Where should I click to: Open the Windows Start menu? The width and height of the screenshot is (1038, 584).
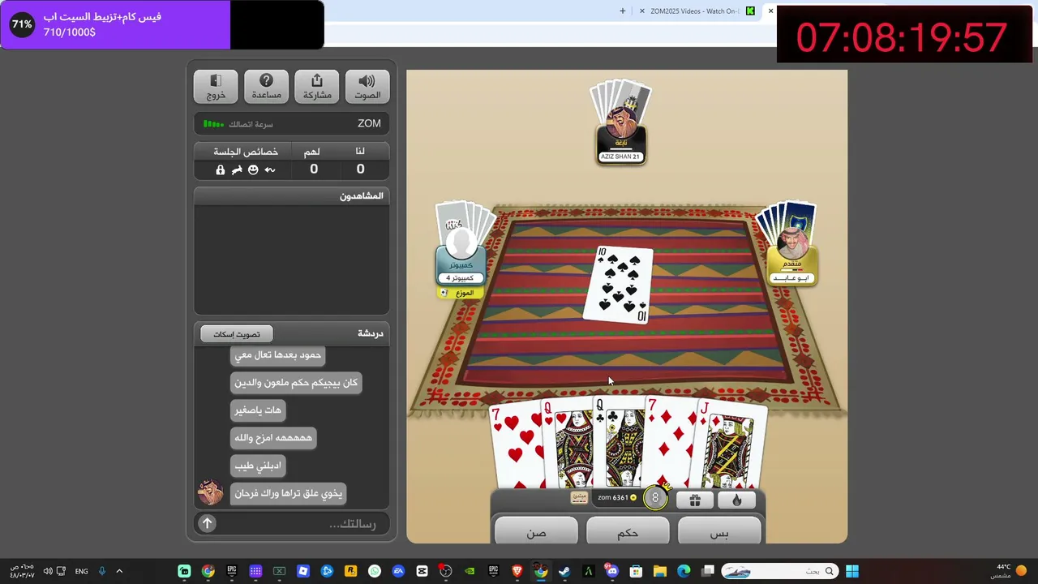pyautogui.click(x=851, y=571)
